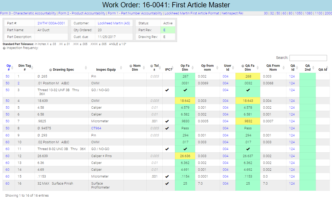Select yellow Op Fa Dim cell 18.642
This screenshot has width=332, height=199.
pos(185,101)
